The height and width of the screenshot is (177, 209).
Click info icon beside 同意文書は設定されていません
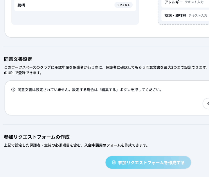click(x=13, y=90)
